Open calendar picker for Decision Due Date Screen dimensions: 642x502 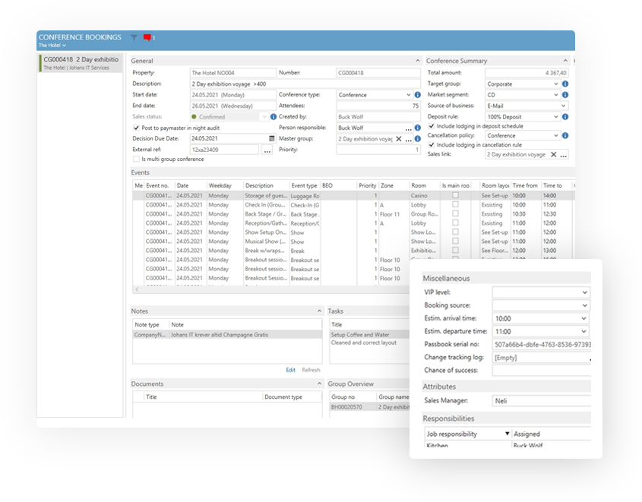tap(271, 138)
